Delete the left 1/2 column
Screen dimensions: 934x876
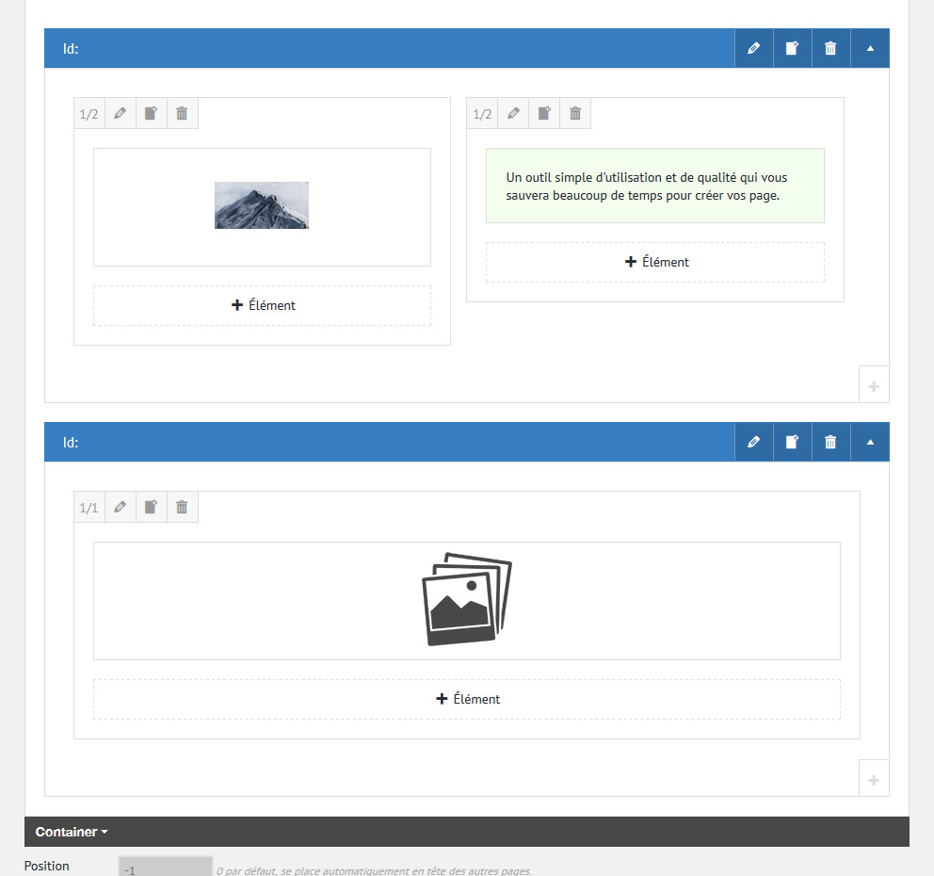point(182,114)
